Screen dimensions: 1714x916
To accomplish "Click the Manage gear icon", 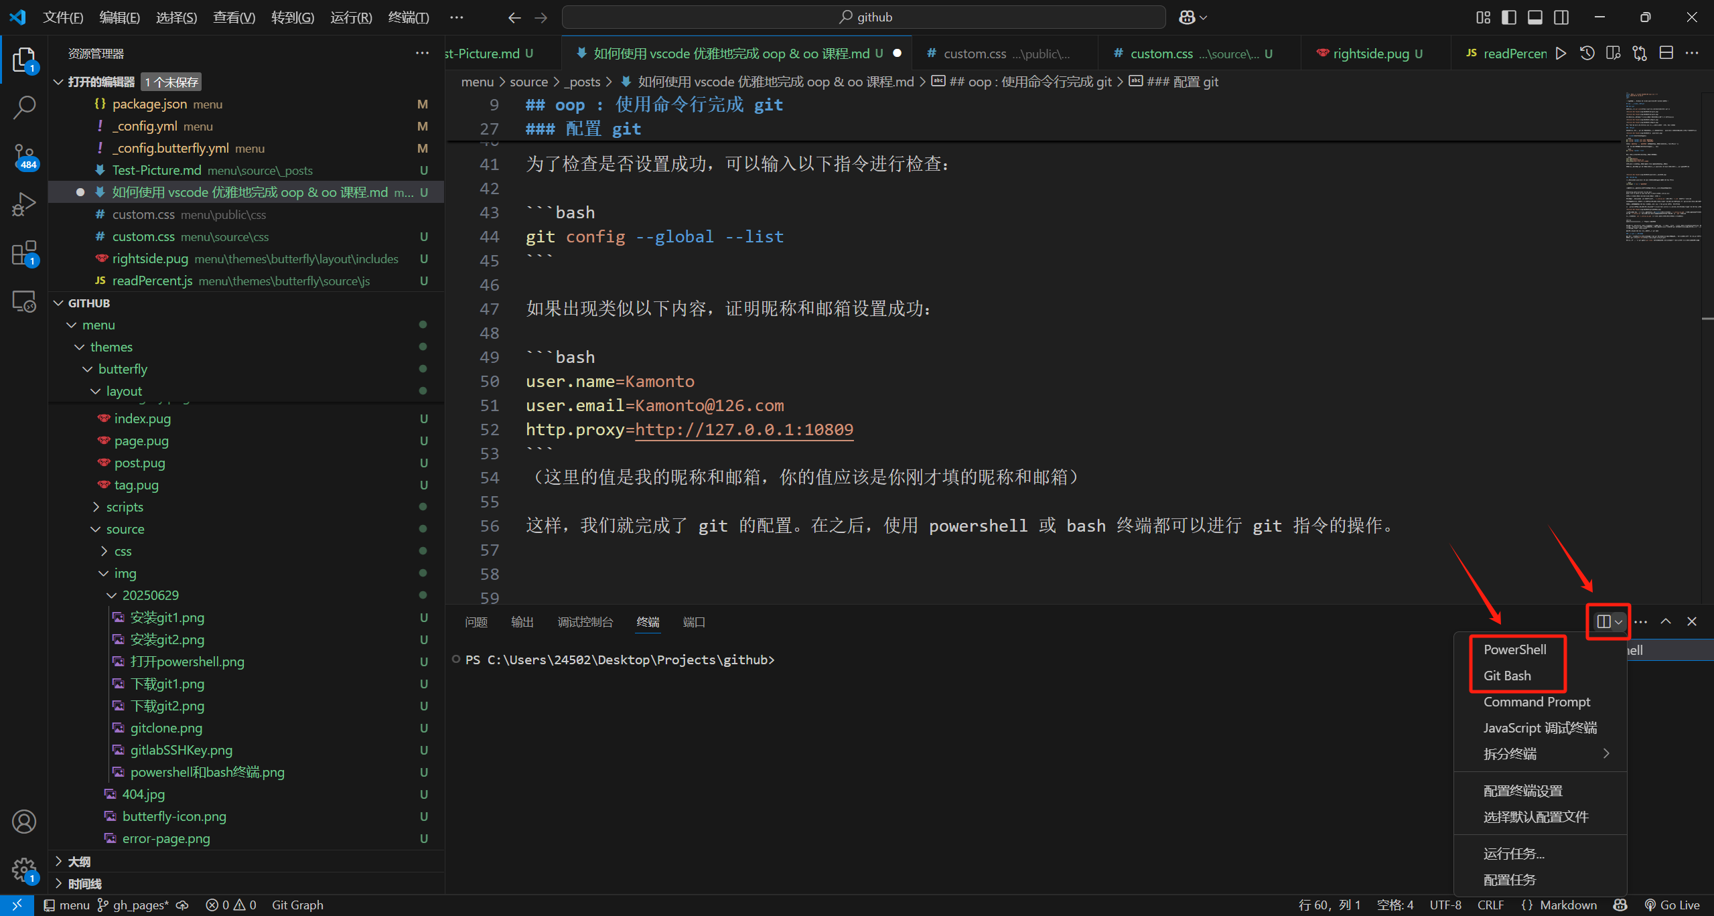I will [x=24, y=870].
